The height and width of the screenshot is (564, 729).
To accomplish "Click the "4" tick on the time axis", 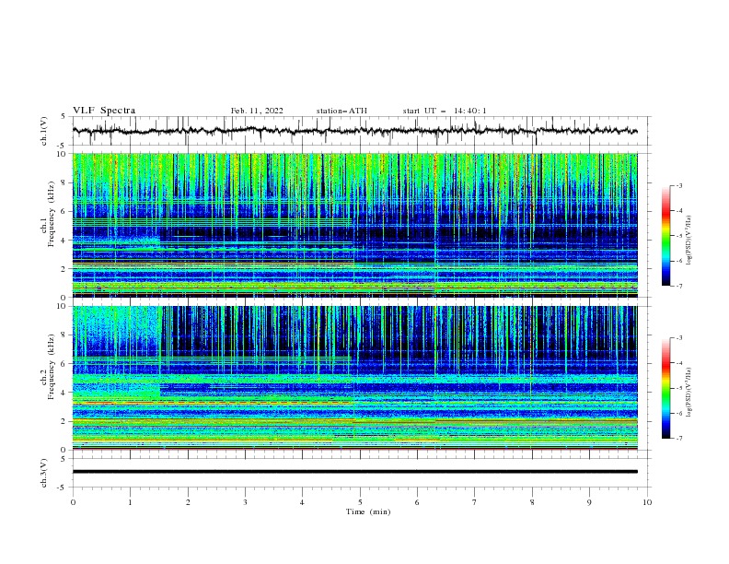I will click(302, 502).
